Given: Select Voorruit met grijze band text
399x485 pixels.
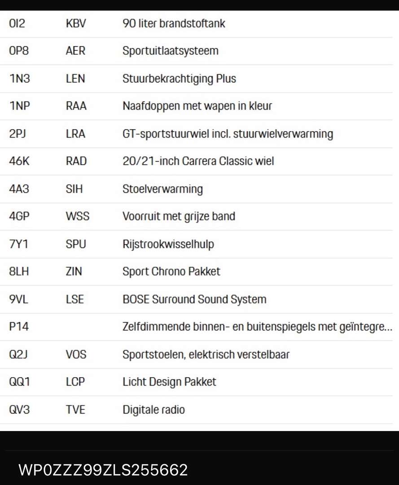Looking at the screenshot, I should 179,216.
